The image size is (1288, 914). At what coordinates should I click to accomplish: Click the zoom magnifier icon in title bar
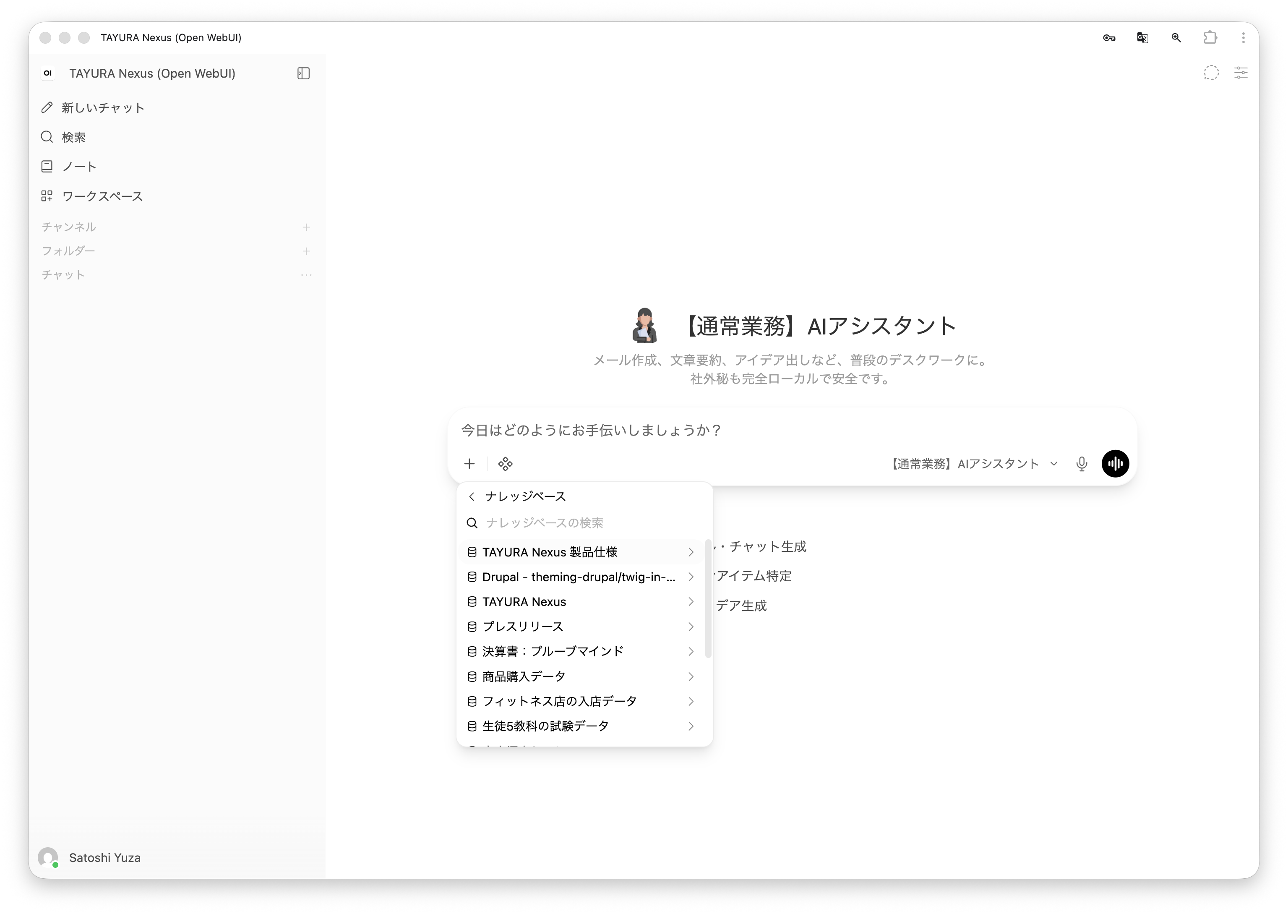coord(1176,38)
